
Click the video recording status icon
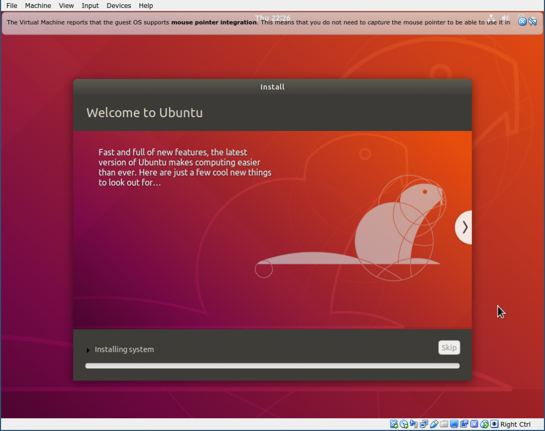463,424
